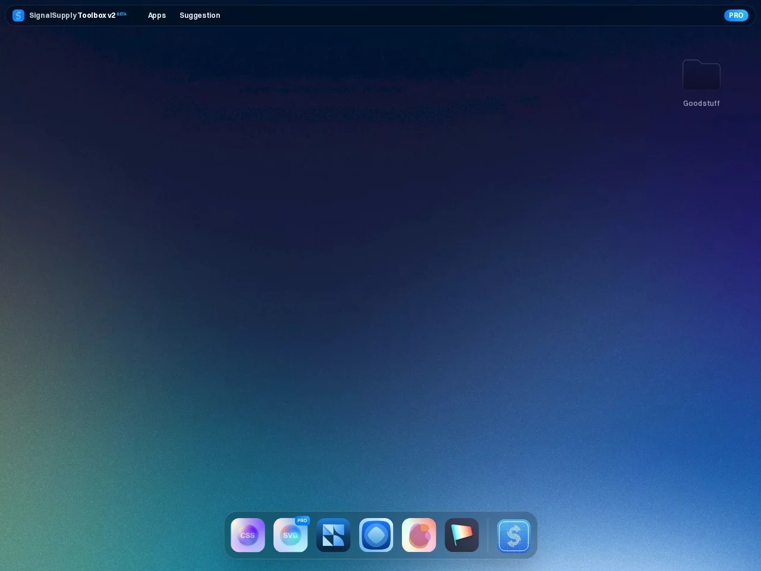Launch the gradient flag dock app

(x=462, y=535)
